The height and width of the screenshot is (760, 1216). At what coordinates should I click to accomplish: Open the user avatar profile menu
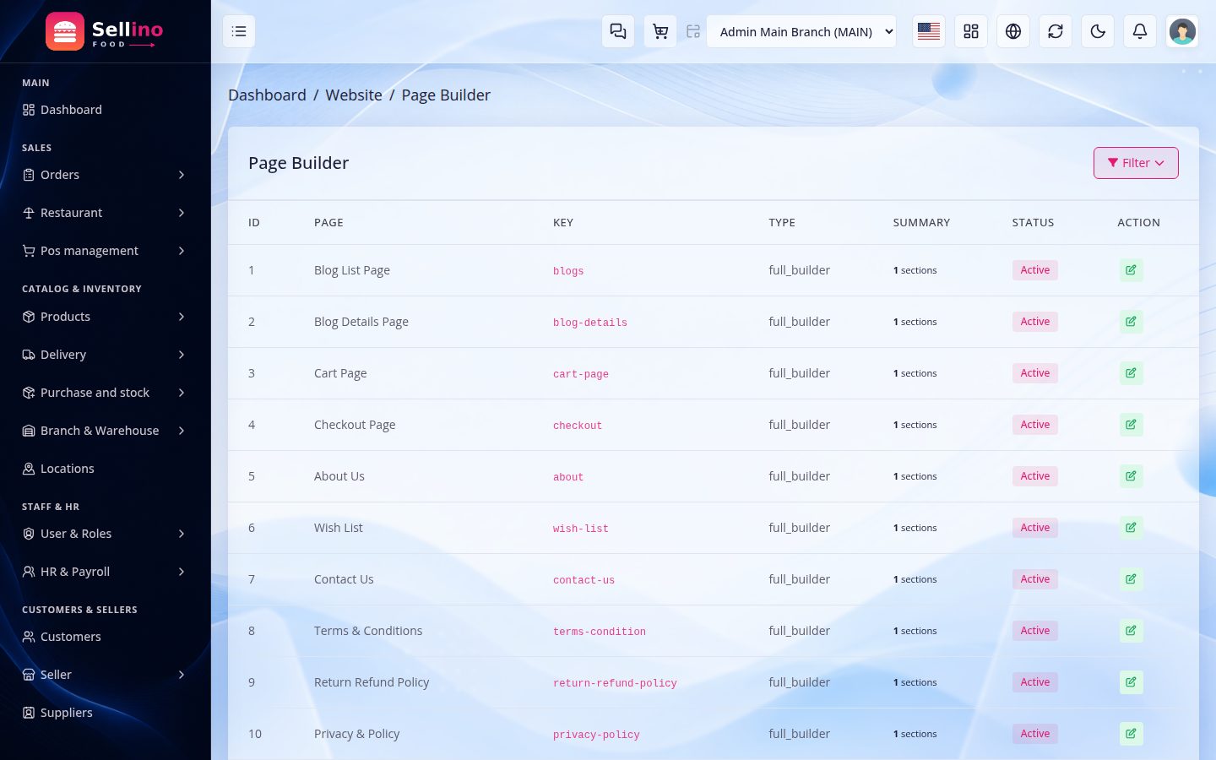pos(1182,31)
